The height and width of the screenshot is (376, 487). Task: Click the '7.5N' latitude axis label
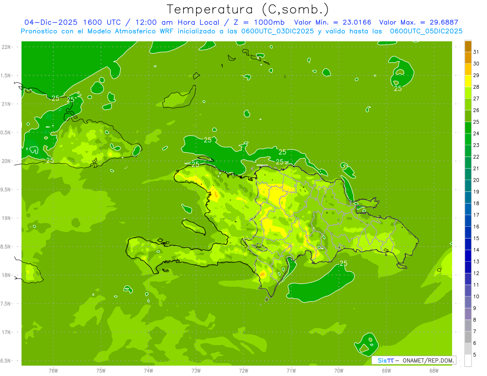(6, 303)
